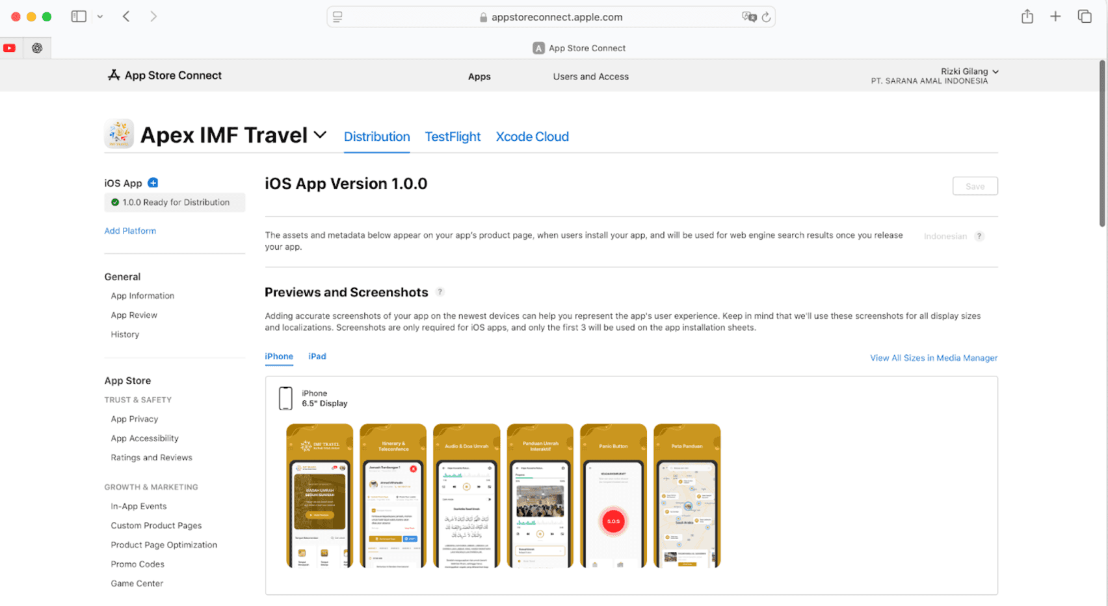
Task: Reload the page with the refresh icon
Action: [767, 17]
